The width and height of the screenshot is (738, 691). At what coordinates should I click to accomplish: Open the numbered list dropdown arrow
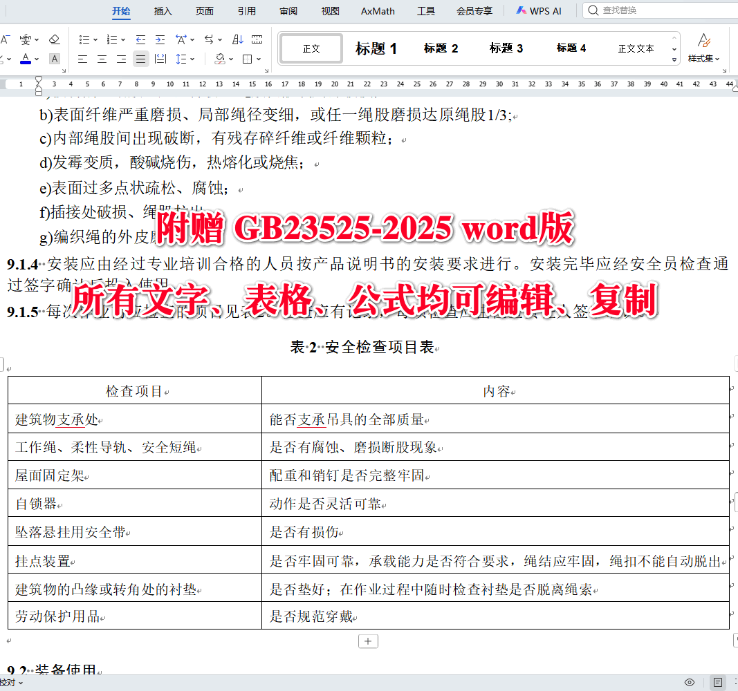click(x=123, y=39)
